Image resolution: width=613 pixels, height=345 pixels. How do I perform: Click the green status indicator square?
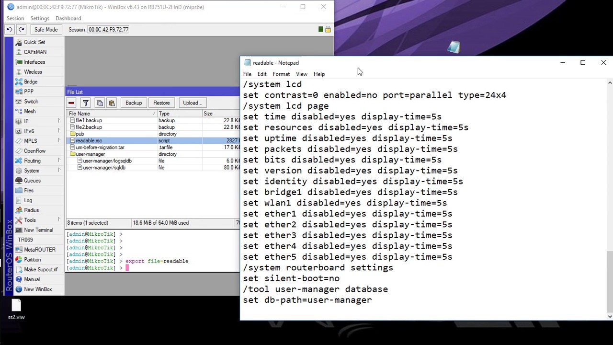tap(321, 29)
